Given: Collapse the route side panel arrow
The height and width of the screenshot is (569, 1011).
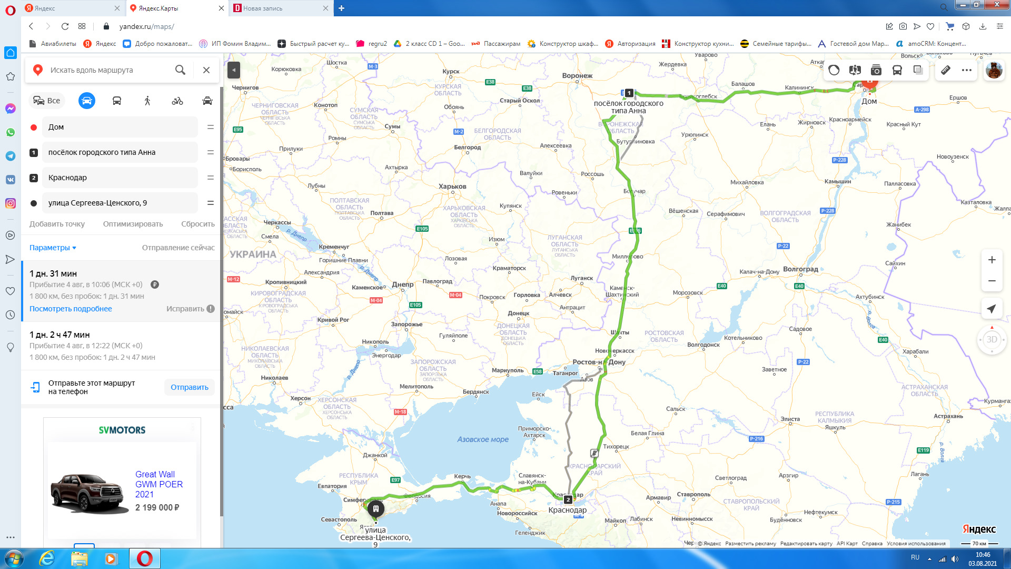Looking at the screenshot, I should [234, 70].
